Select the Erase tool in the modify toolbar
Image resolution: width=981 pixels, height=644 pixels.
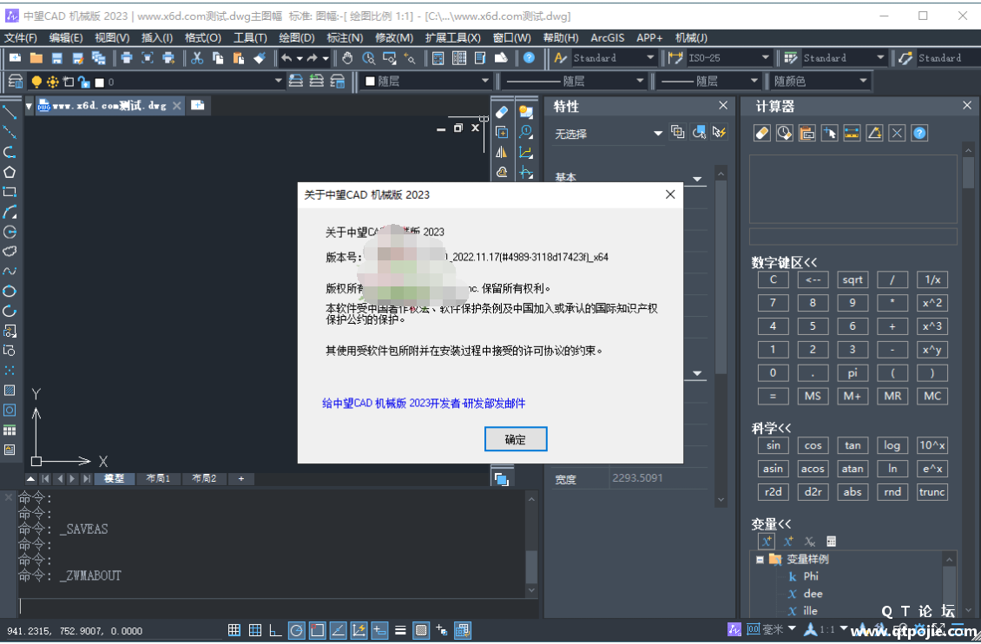(x=501, y=112)
